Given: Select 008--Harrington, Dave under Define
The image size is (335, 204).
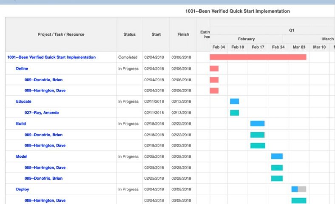Looking at the screenshot, I should (x=45, y=91).
